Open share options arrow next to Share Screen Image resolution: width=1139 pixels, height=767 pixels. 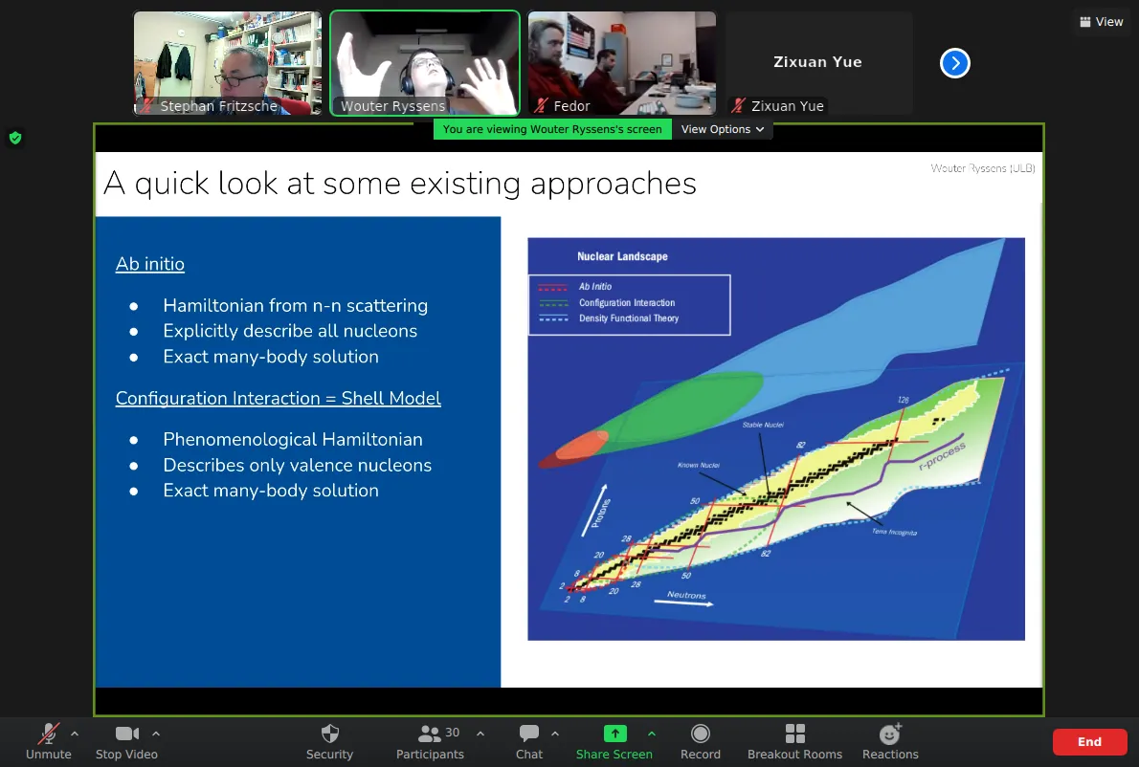[652, 734]
